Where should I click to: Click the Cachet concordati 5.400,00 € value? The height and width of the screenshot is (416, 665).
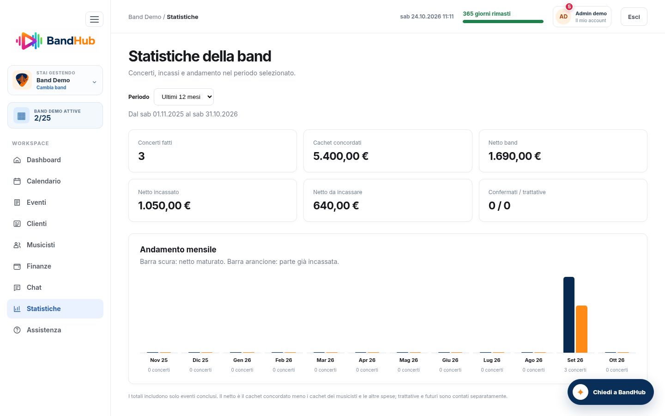pos(341,156)
